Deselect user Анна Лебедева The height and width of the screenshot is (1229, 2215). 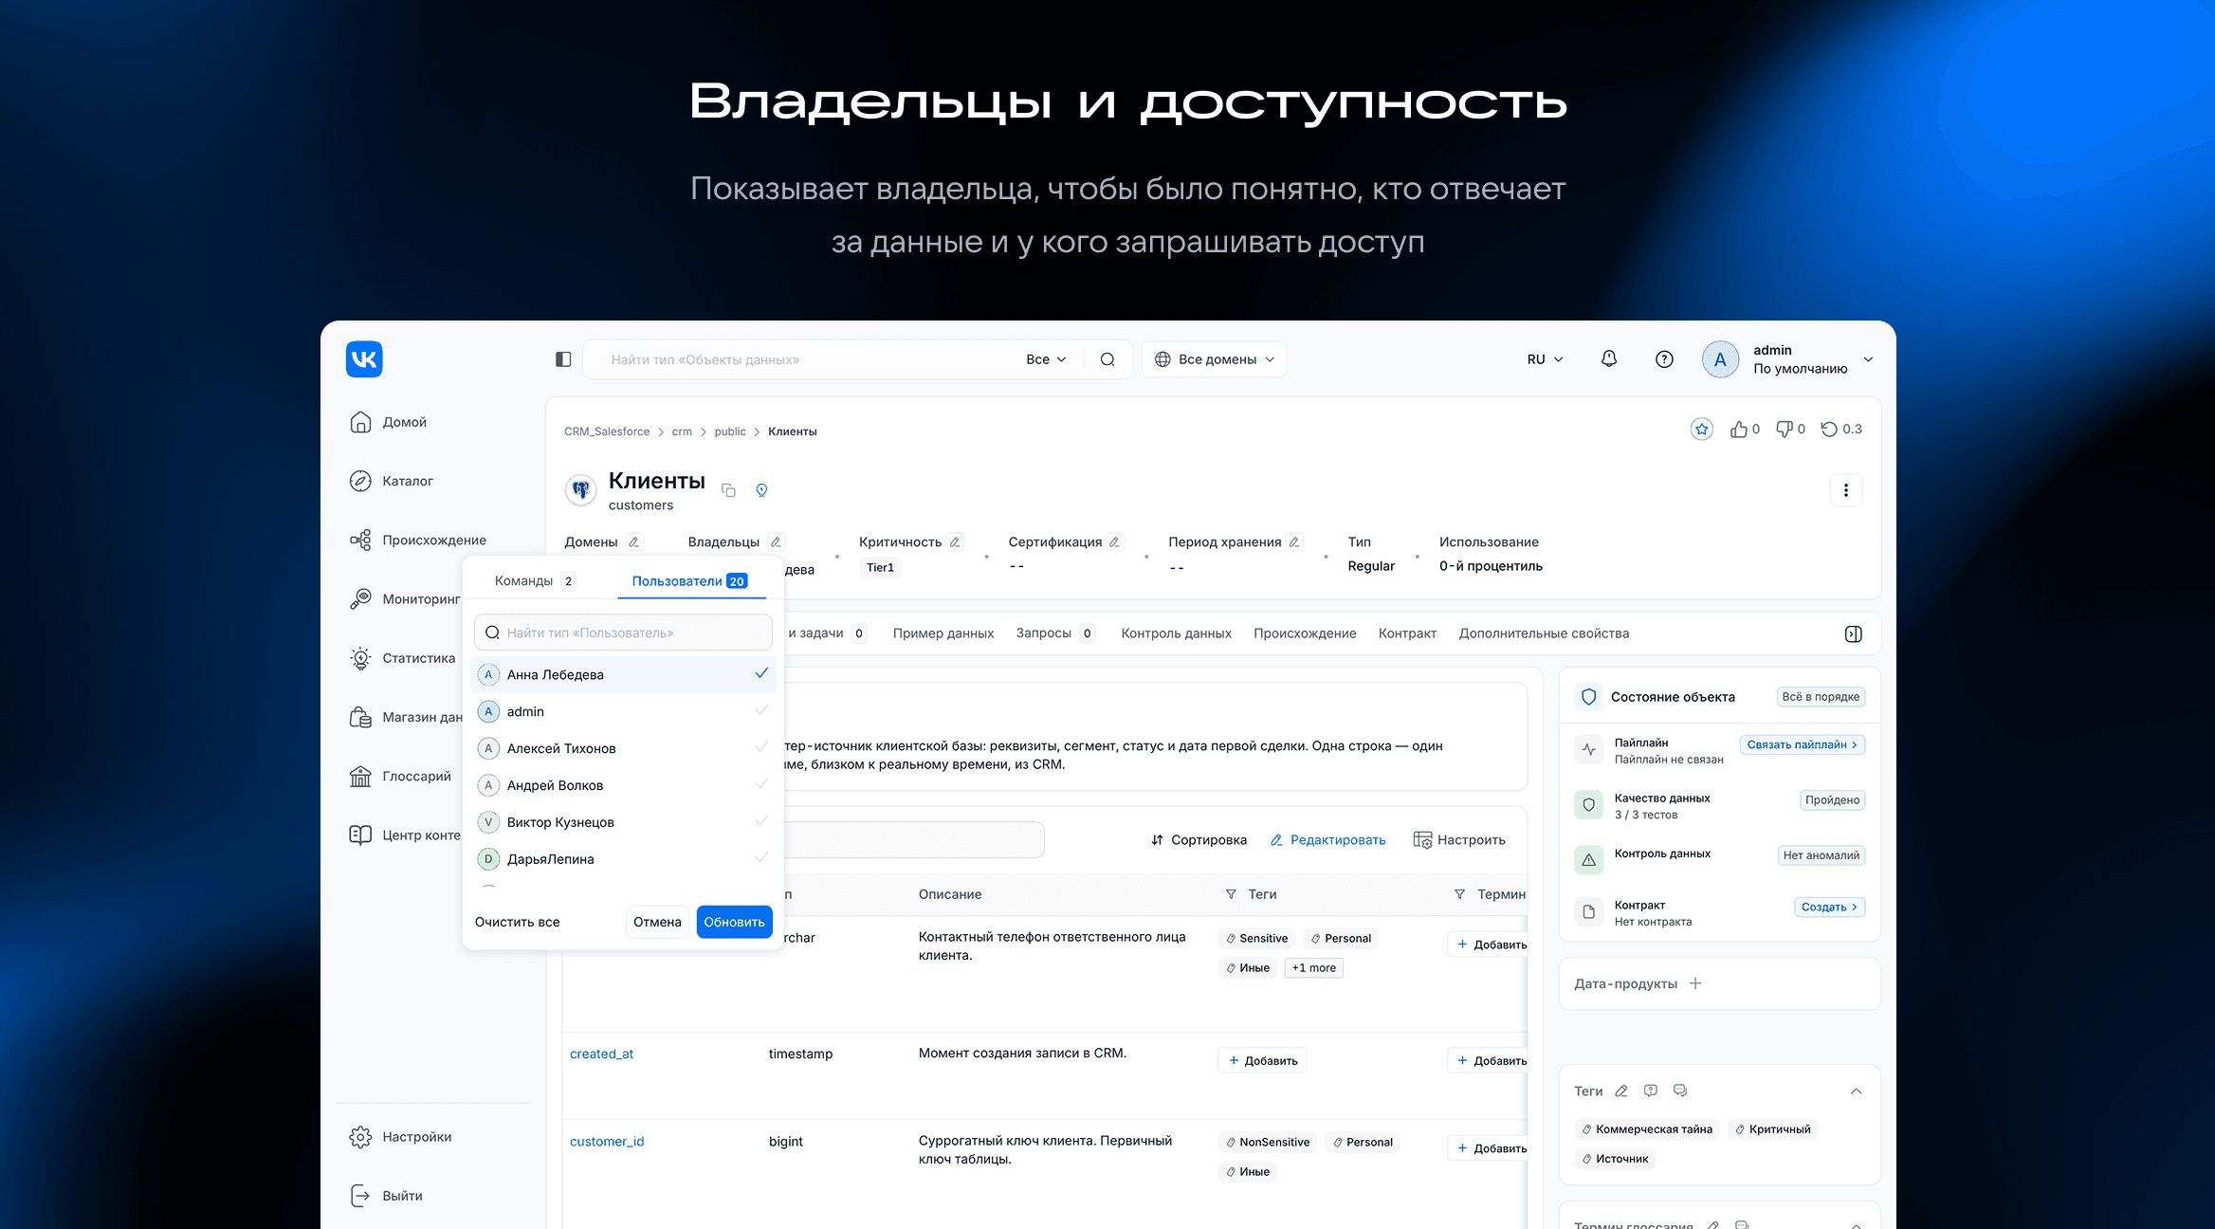(x=623, y=674)
